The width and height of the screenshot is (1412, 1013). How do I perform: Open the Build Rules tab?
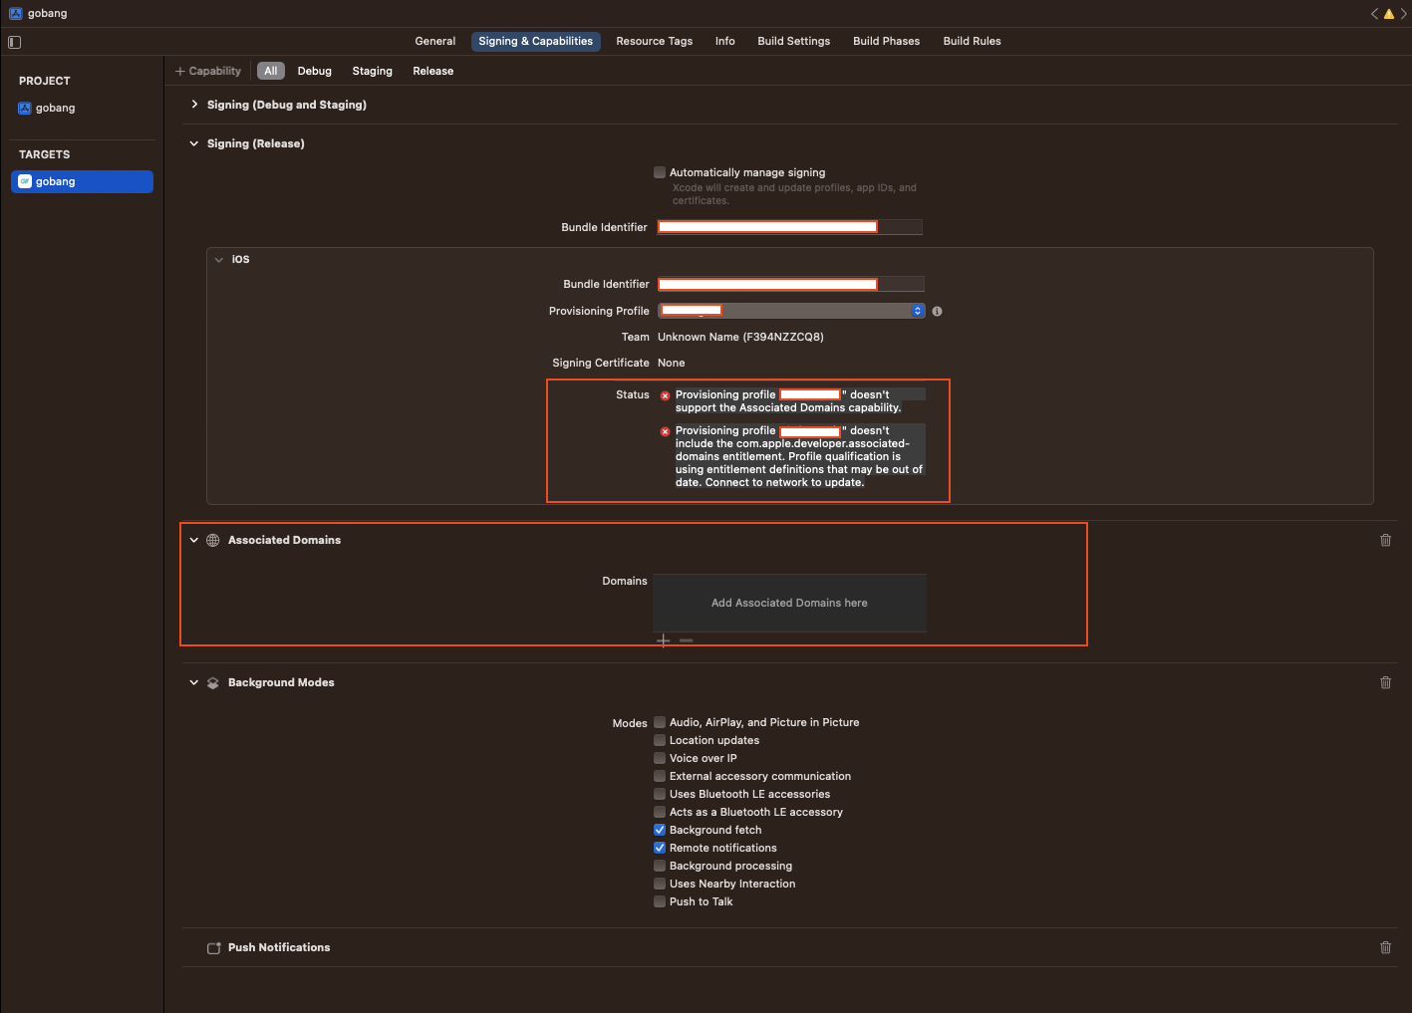(973, 41)
